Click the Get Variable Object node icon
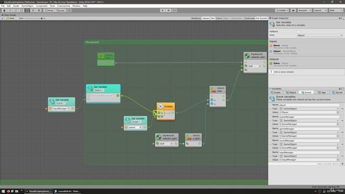The image size is (345, 194). pyautogui.click(x=90, y=88)
